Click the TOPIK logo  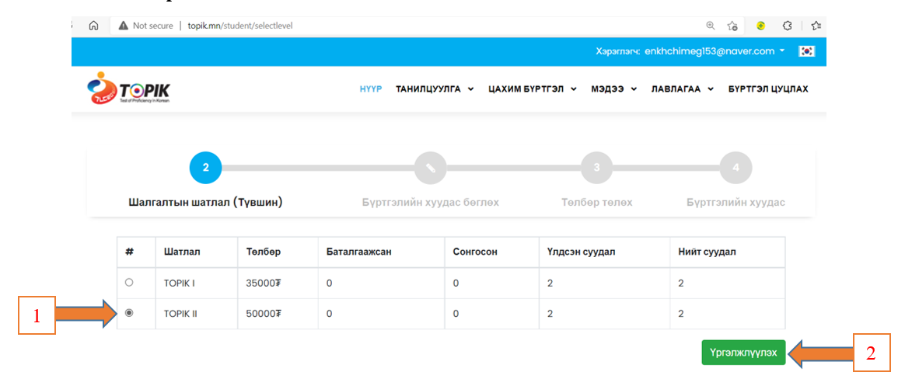tap(129, 89)
